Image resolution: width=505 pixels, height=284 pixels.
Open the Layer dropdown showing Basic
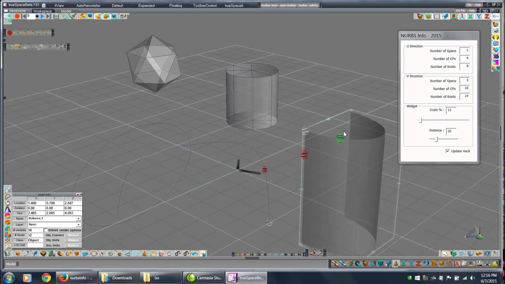tap(79, 224)
